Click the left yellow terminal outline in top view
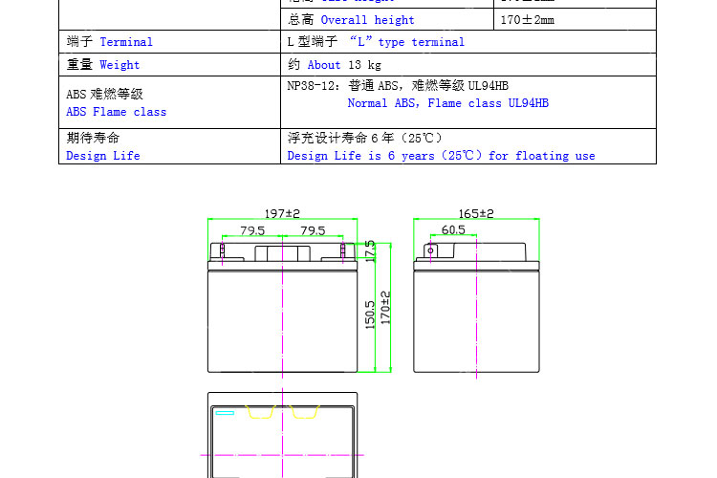This screenshot has height=478, width=717. [261, 412]
